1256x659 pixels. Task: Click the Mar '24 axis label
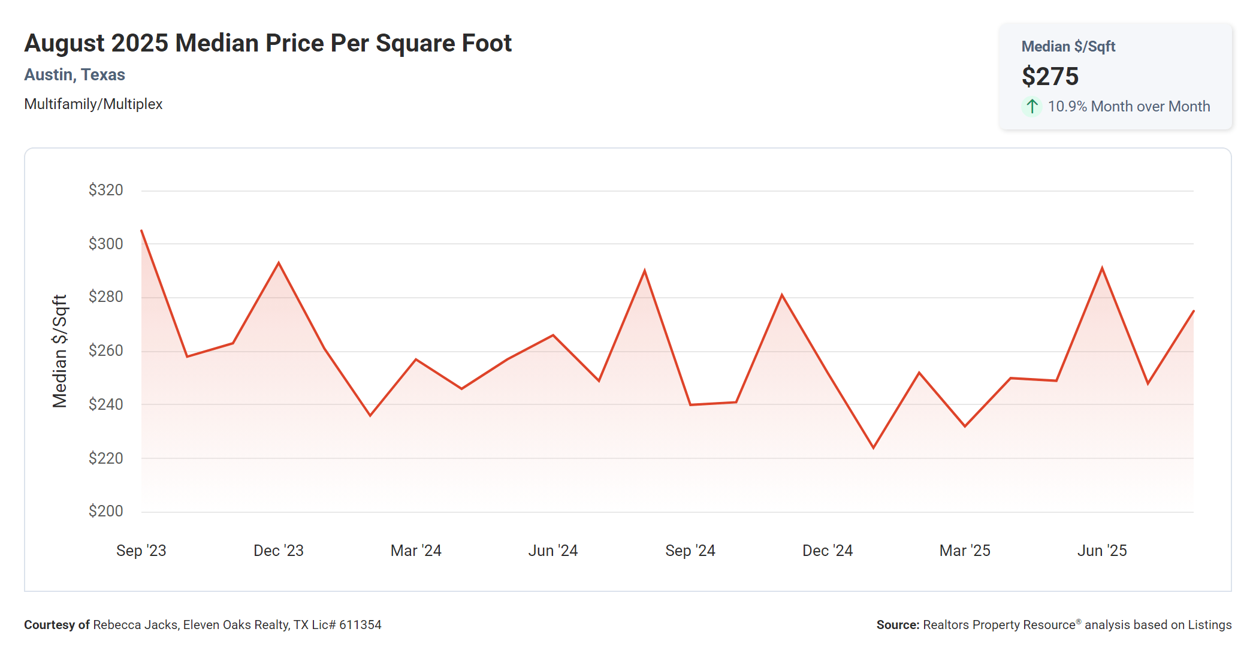click(415, 551)
